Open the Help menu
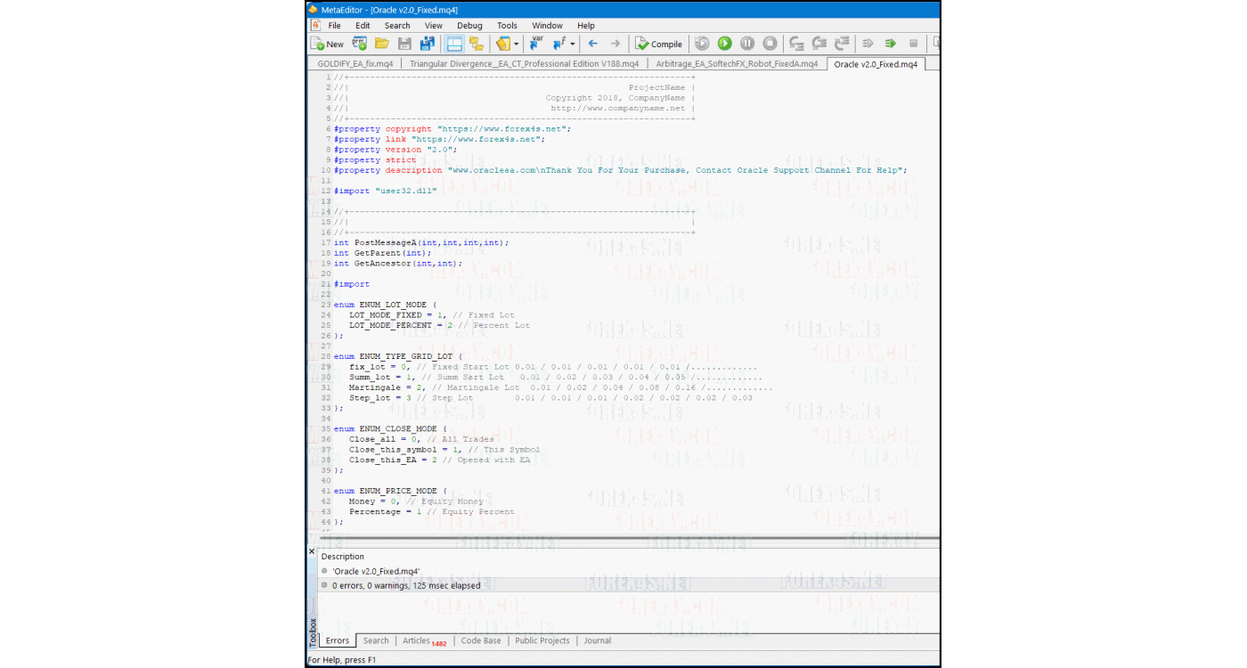 pos(586,26)
